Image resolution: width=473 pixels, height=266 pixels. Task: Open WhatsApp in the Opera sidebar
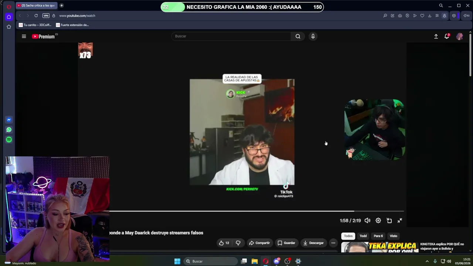tap(9, 130)
